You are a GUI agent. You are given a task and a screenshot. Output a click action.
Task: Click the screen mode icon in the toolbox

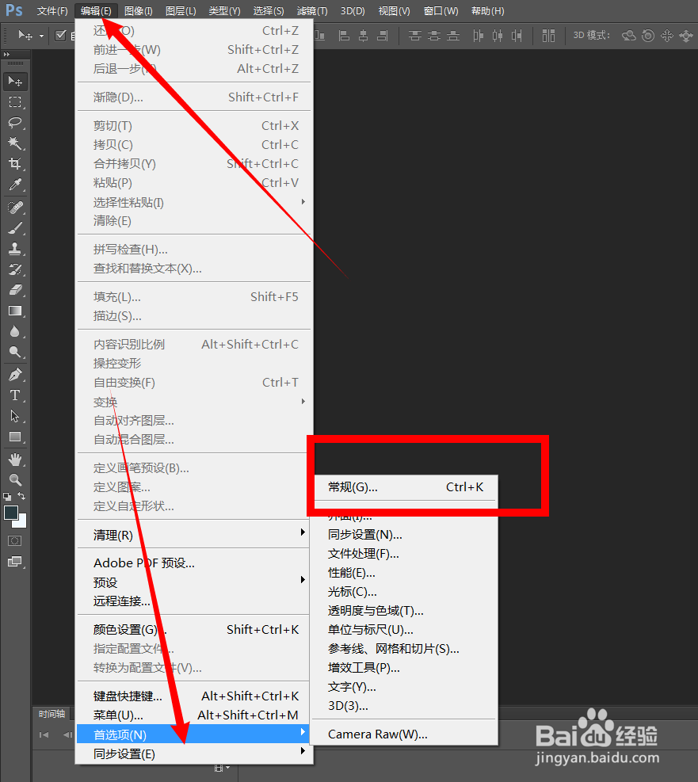pos(15,562)
